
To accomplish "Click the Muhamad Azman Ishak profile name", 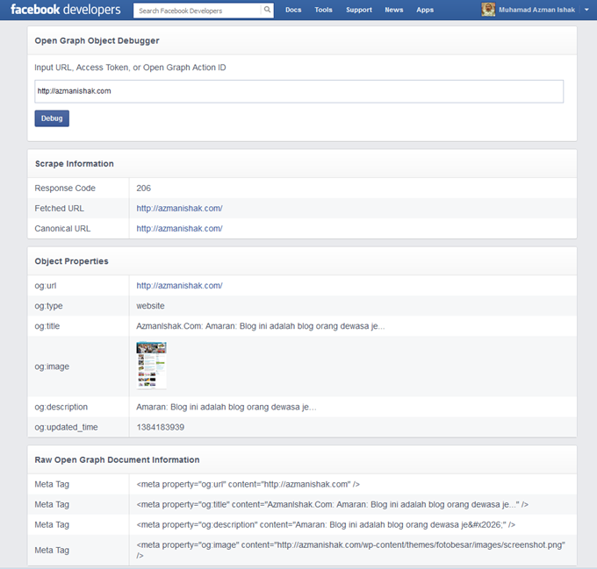I will (x=536, y=10).
